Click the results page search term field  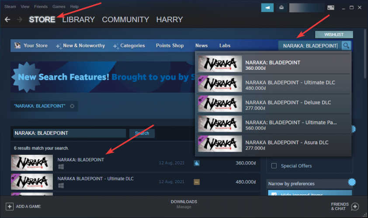click(69, 133)
